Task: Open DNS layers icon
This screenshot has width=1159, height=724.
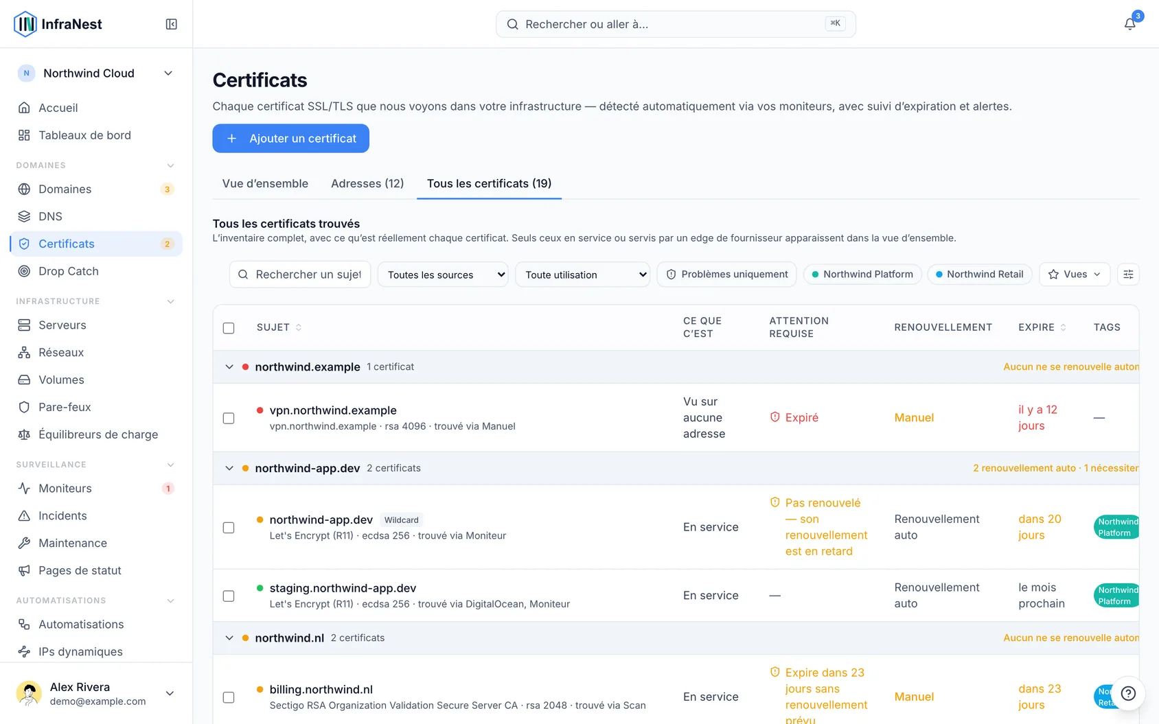Action: 24,216
